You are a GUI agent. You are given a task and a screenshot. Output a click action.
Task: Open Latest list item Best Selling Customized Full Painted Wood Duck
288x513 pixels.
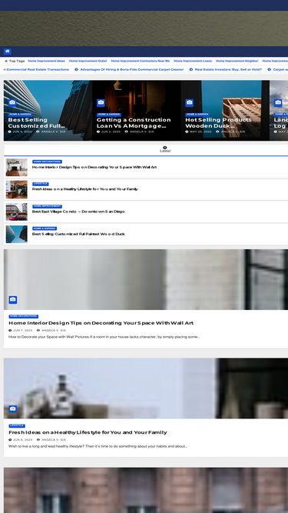(78, 234)
